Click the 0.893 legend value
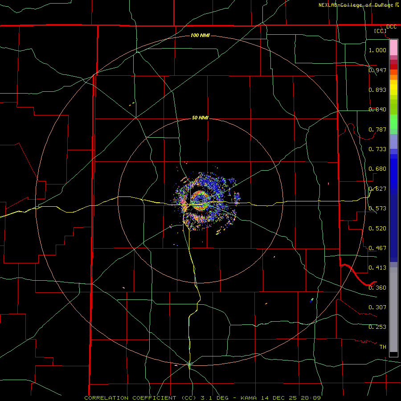The image size is (401, 401). [x=377, y=90]
